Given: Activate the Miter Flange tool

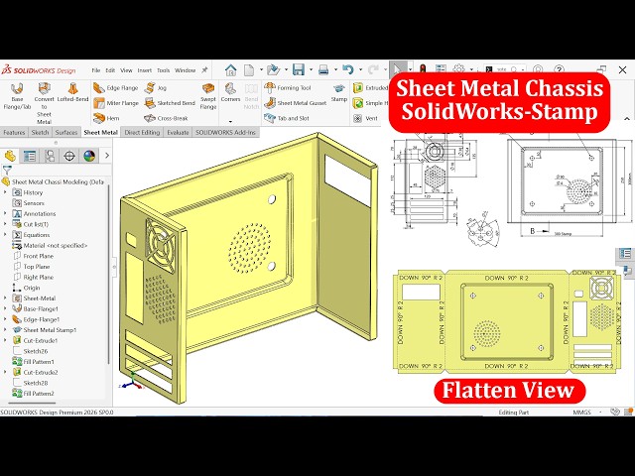Looking at the screenshot, I should tap(116, 103).
